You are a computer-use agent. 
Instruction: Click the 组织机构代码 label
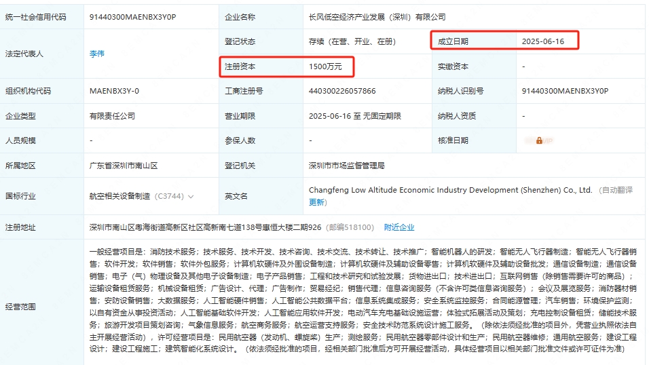tap(28, 91)
